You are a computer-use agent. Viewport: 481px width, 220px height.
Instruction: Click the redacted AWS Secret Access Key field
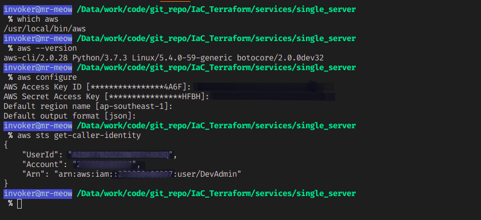coord(274,96)
